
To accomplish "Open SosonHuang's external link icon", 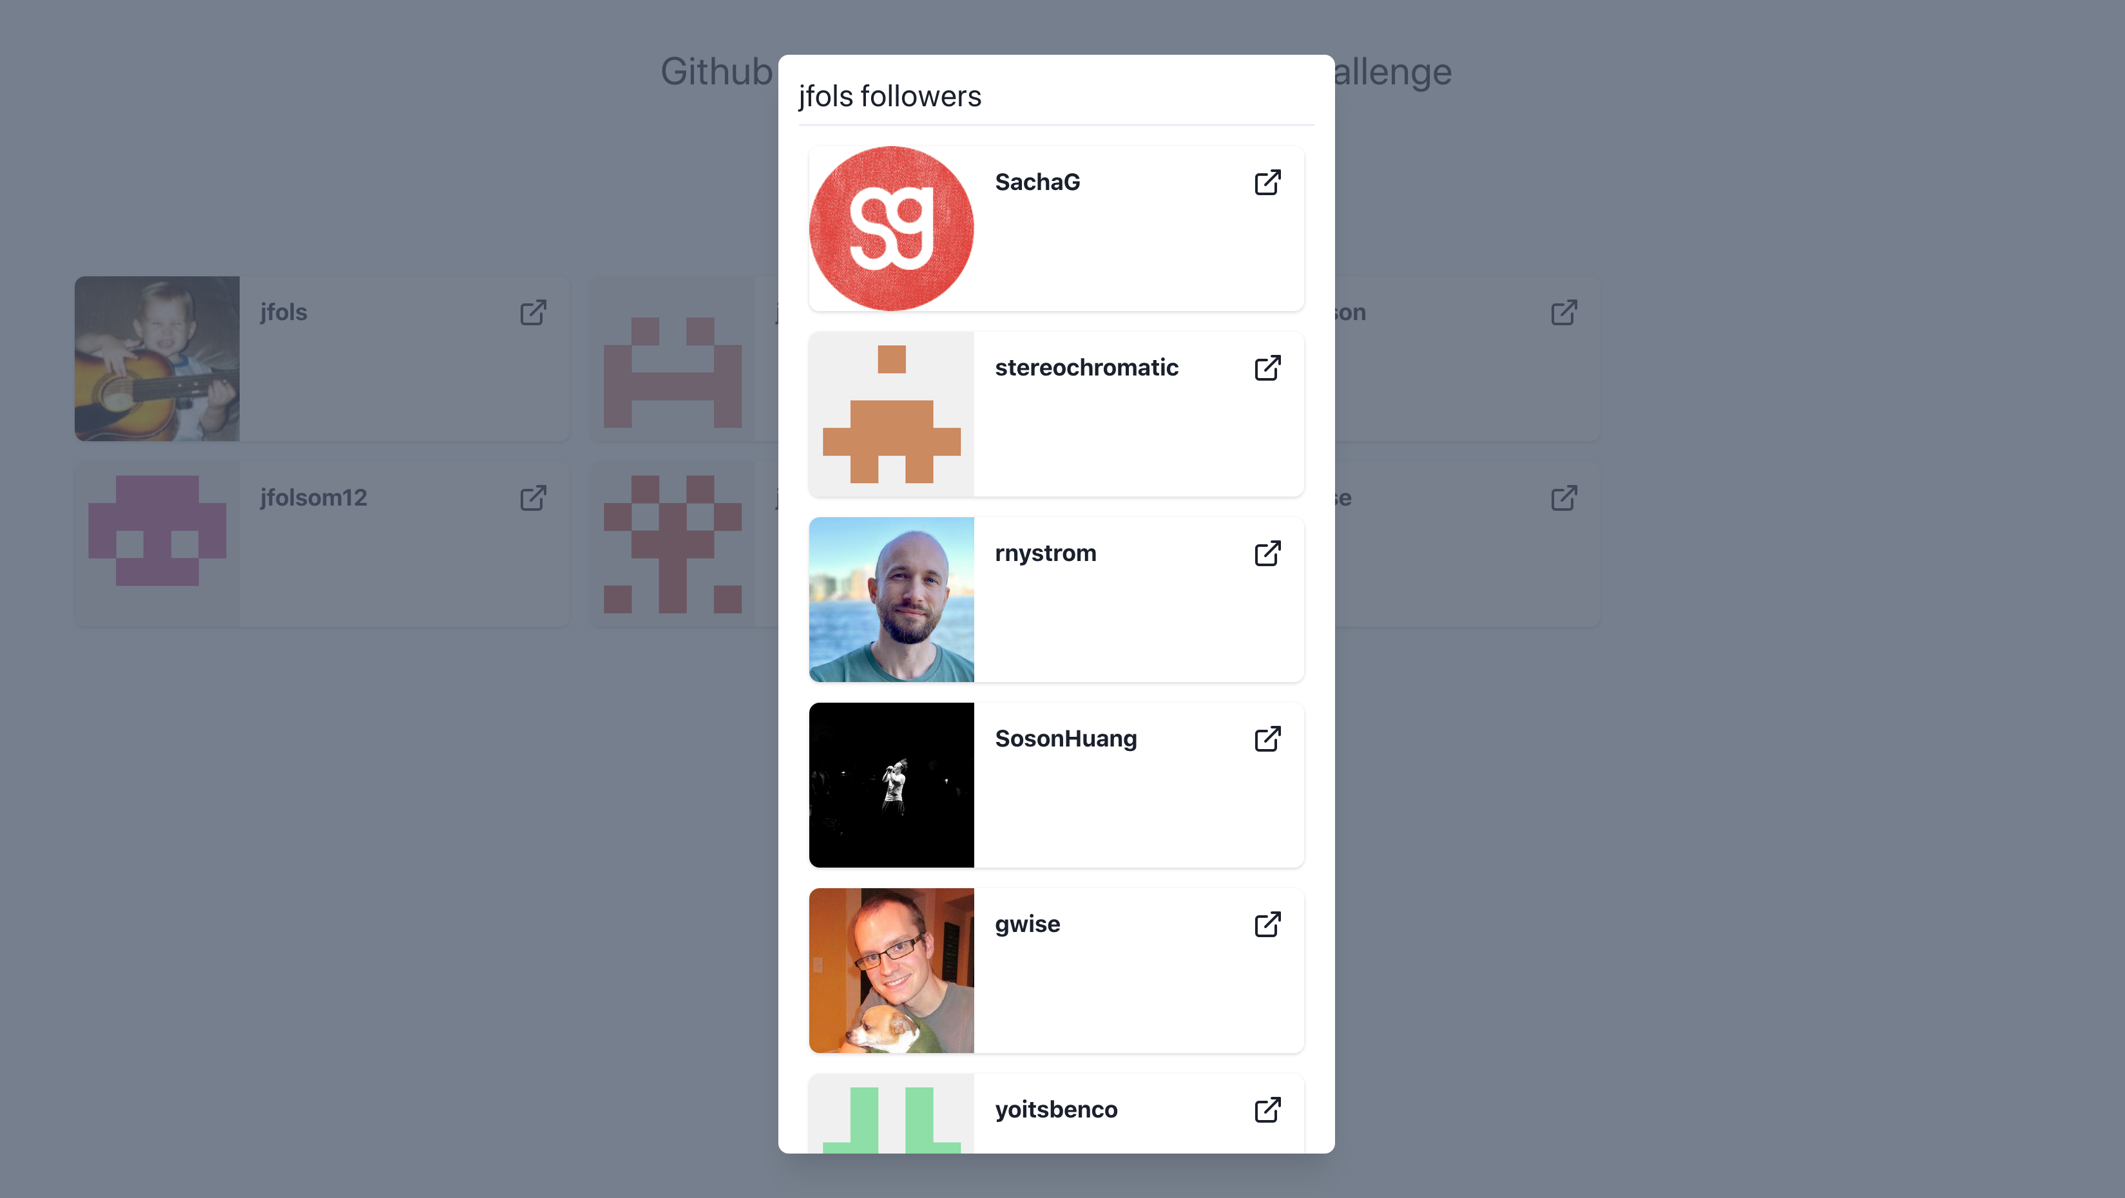I will [x=1267, y=739].
